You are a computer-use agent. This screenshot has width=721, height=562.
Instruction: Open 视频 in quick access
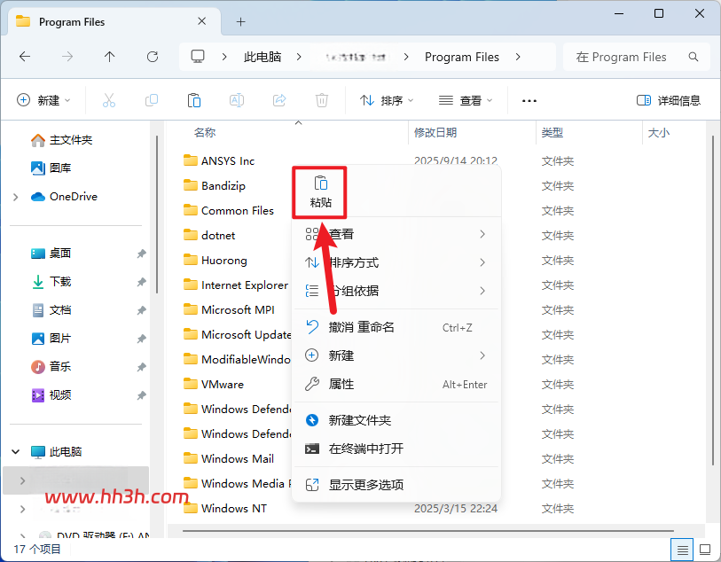point(51,395)
